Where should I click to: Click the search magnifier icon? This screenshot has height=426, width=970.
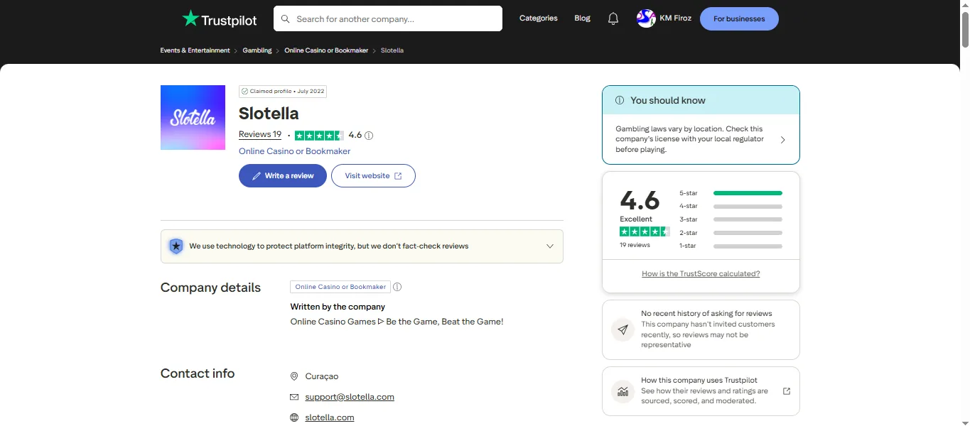pos(286,19)
